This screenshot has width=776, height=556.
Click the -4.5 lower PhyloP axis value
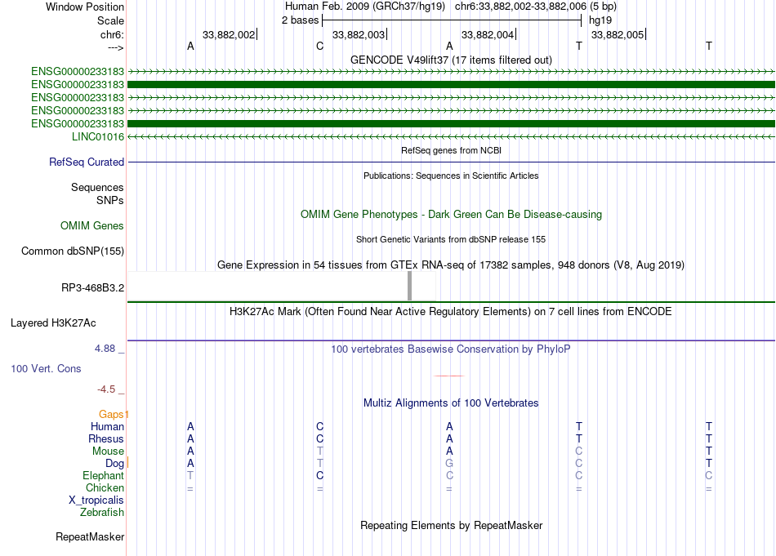pyautogui.click(x=107, y=389)
